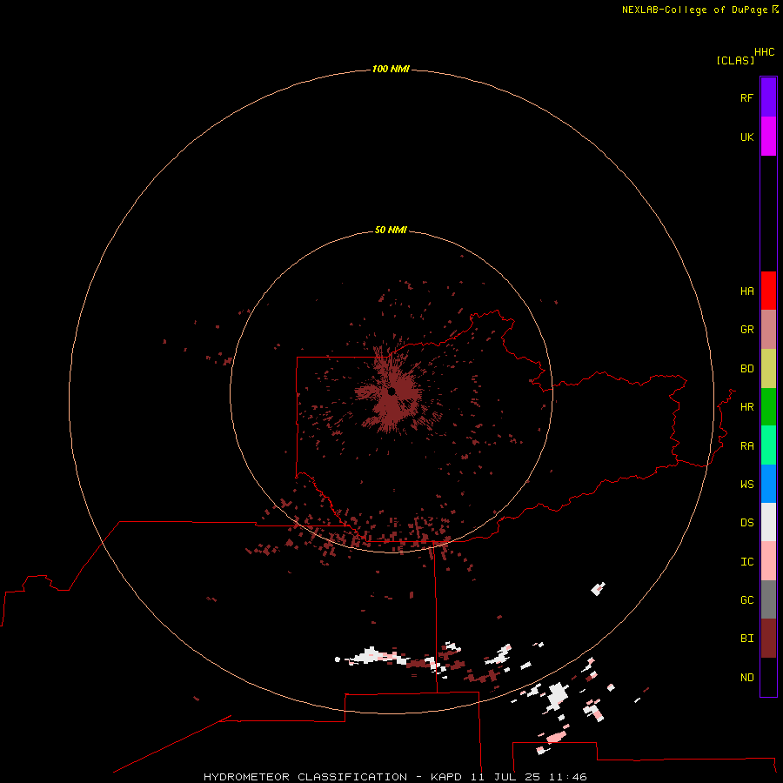Click the ND legend label
Image resolution: width=783 pixels, height=783 pixels.
(746, 678)
